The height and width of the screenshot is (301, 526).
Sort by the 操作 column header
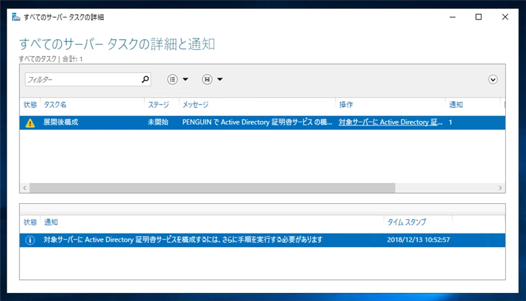pyautogui.click(x=346, y=105)
